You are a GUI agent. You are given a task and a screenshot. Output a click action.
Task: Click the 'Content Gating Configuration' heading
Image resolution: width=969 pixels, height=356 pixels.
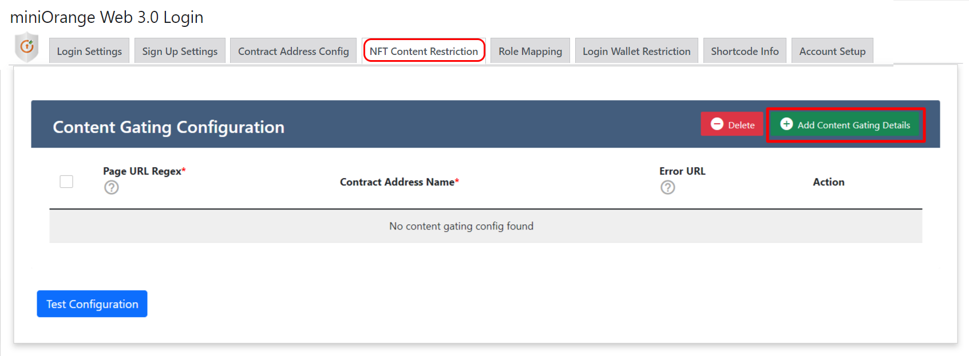(168, 127)
